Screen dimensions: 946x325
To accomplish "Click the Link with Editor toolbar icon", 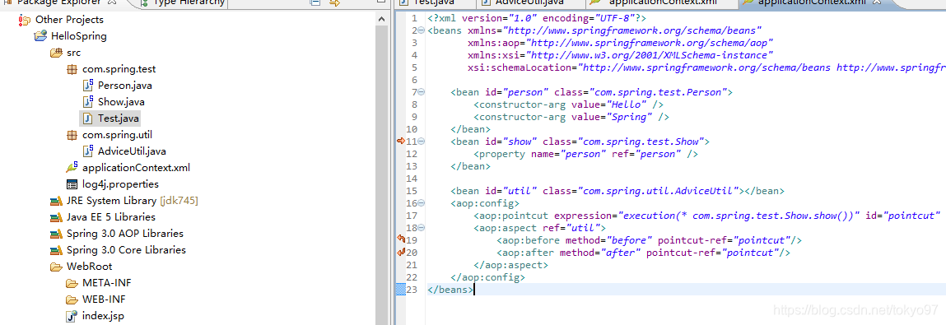I will pos(335,3).
